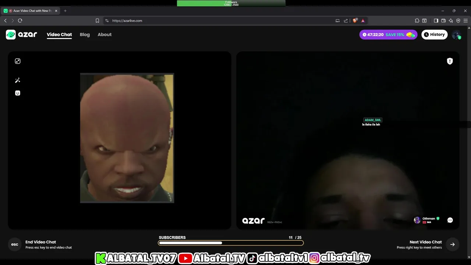Open chat History
This screenshot has width=471, height=265.
[x=434, y=35]
